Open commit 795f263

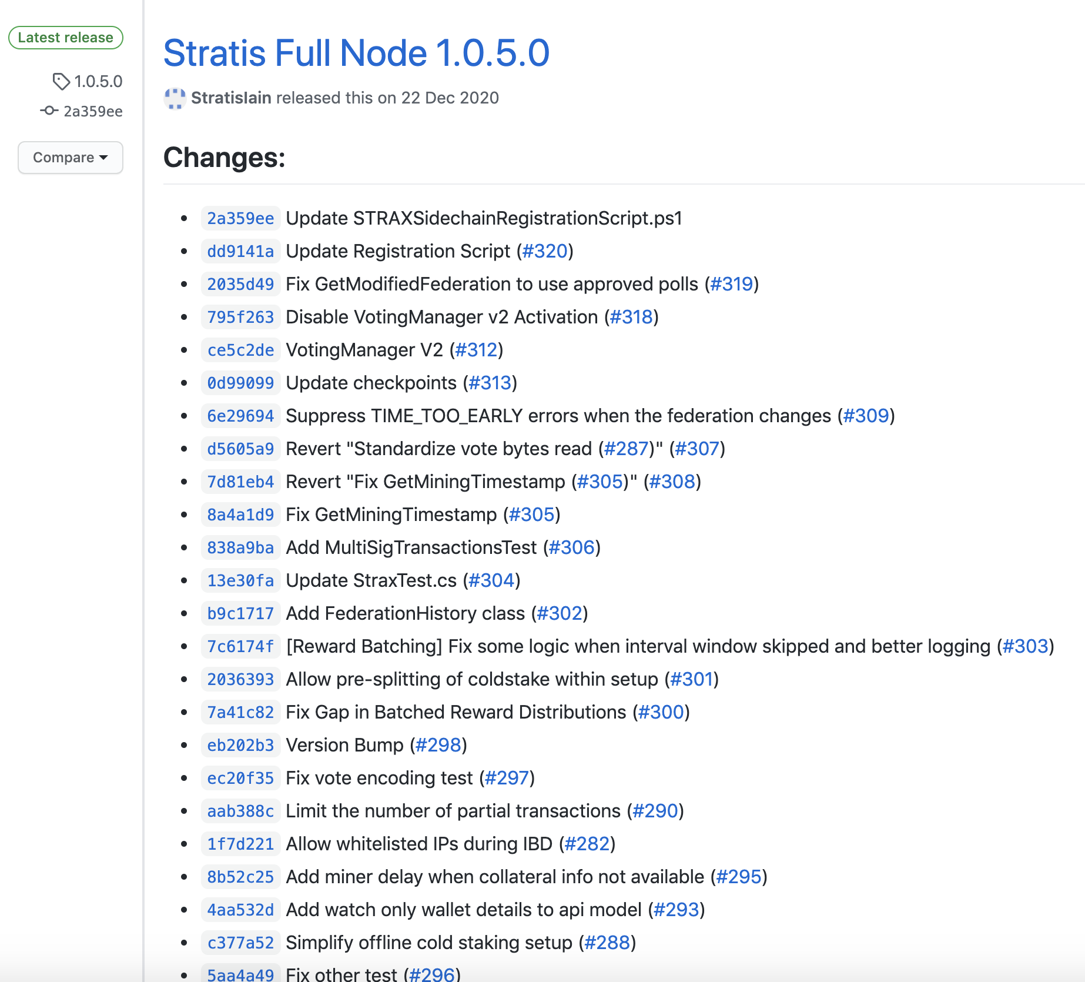(x=240, y=317)
